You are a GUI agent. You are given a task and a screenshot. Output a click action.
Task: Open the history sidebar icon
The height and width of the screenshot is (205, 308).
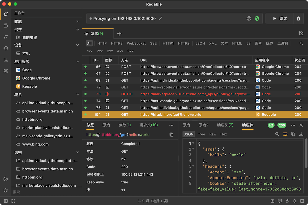click(x=6, y=48)
